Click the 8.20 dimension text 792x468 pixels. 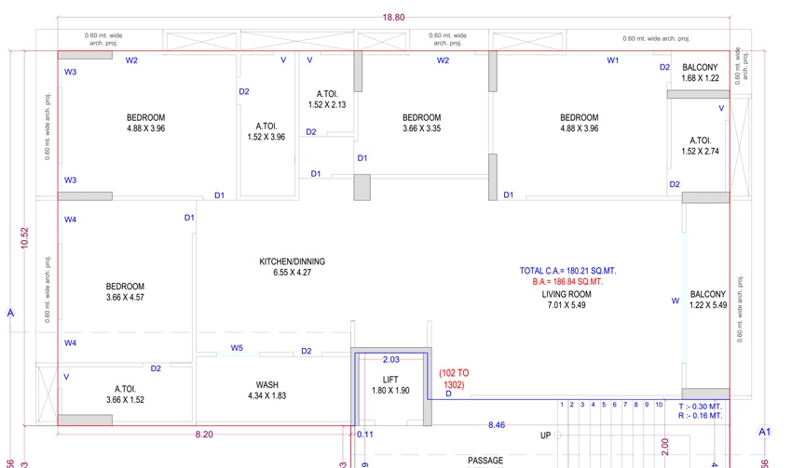(204, 435)
